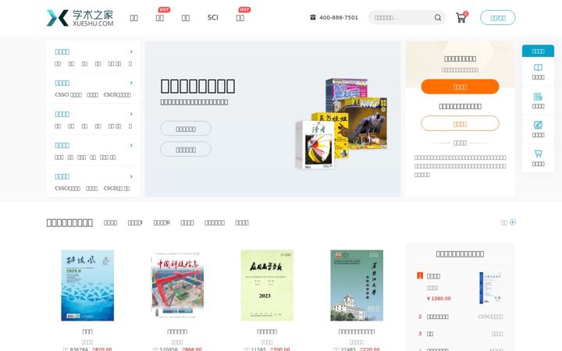Select the fourth journal category tab

tap(187, 222)
